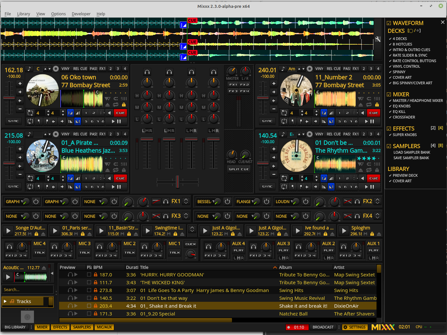Toggle headphone cue for the first mixer channel
The width and height of the screenshot is (447, 335).
coord(147,72)
